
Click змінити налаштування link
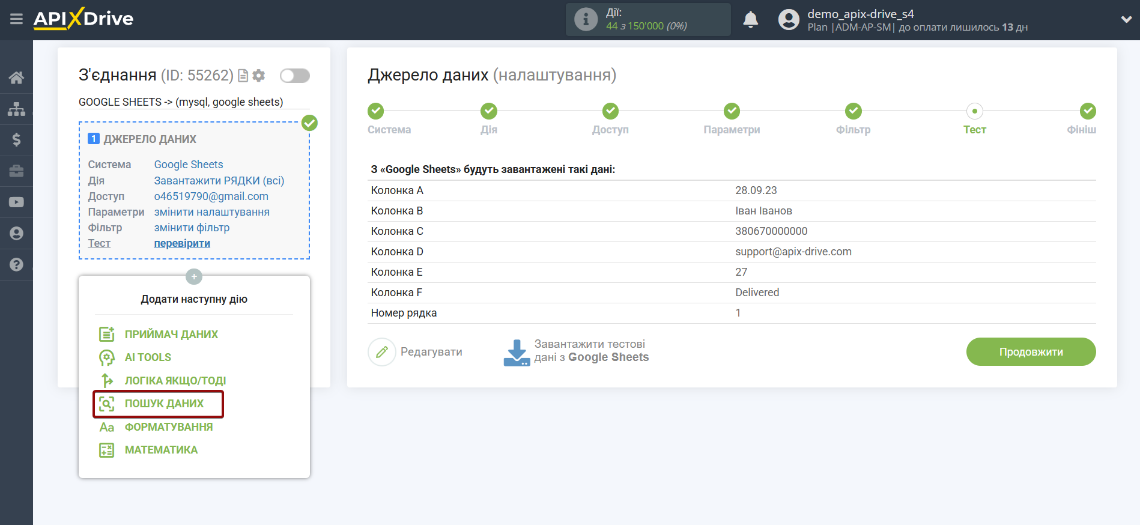pos(212,212)
